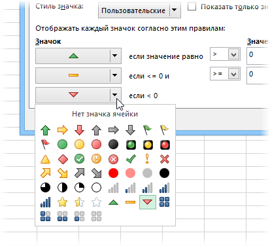Select the plain green check mark icon

[x=131, y=159]
